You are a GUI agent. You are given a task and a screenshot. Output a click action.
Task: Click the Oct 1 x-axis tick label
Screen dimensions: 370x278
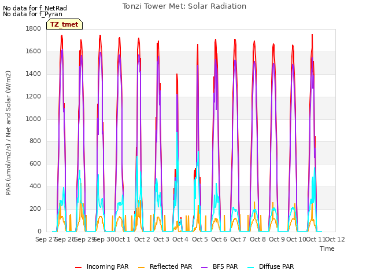(x=123, y=239)
